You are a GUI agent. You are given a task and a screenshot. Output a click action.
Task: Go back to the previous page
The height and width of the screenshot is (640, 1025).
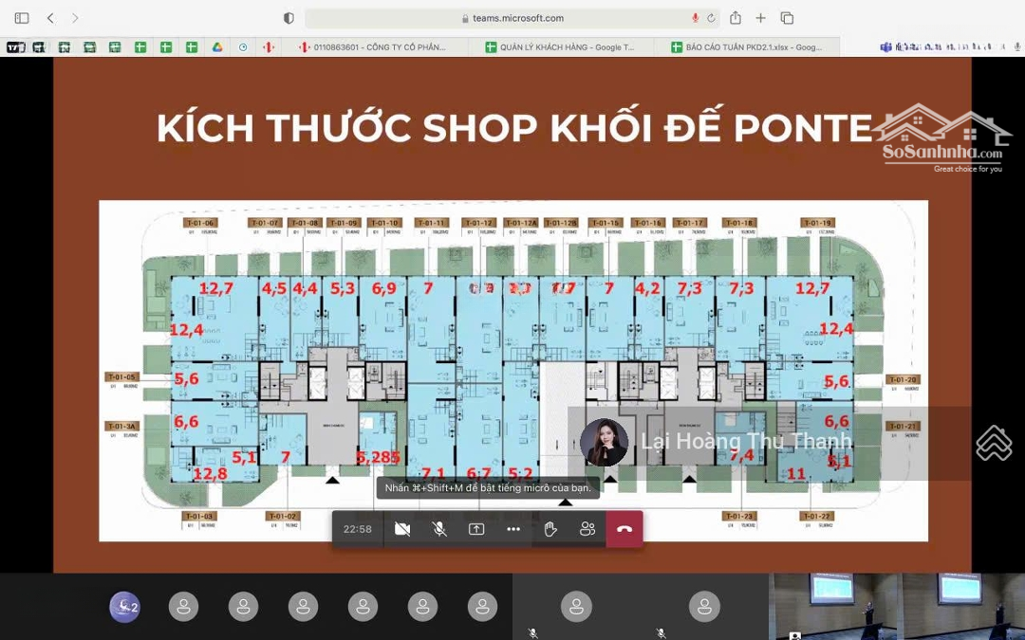coord(51,18)
